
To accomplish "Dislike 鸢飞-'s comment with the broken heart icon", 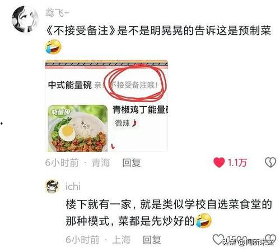I will (270, 162).
